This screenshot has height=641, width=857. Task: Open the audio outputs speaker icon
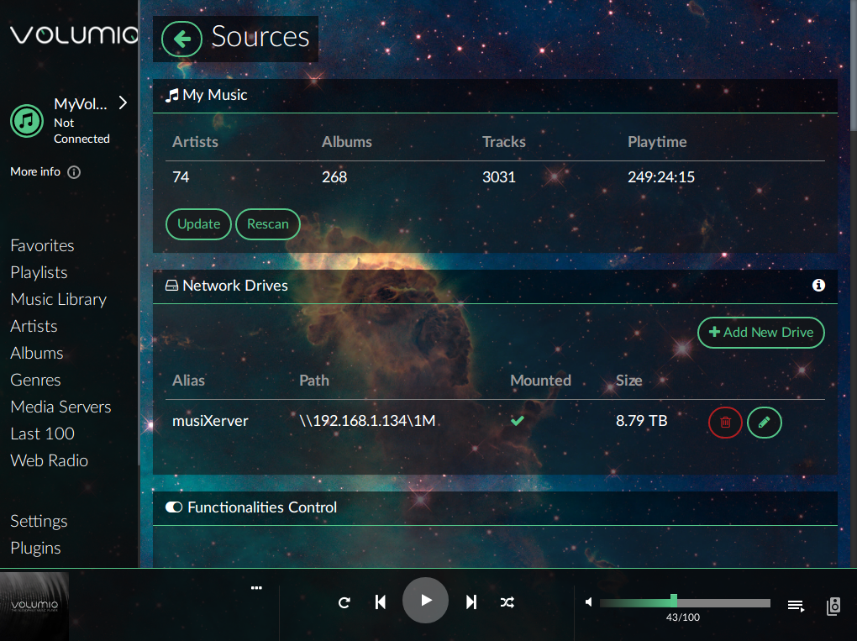pyautogui.click(x=833, y=606)
